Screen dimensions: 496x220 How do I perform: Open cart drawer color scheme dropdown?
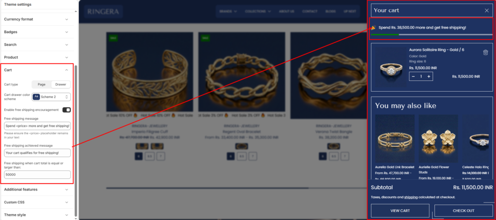click(x=51, y=97)
